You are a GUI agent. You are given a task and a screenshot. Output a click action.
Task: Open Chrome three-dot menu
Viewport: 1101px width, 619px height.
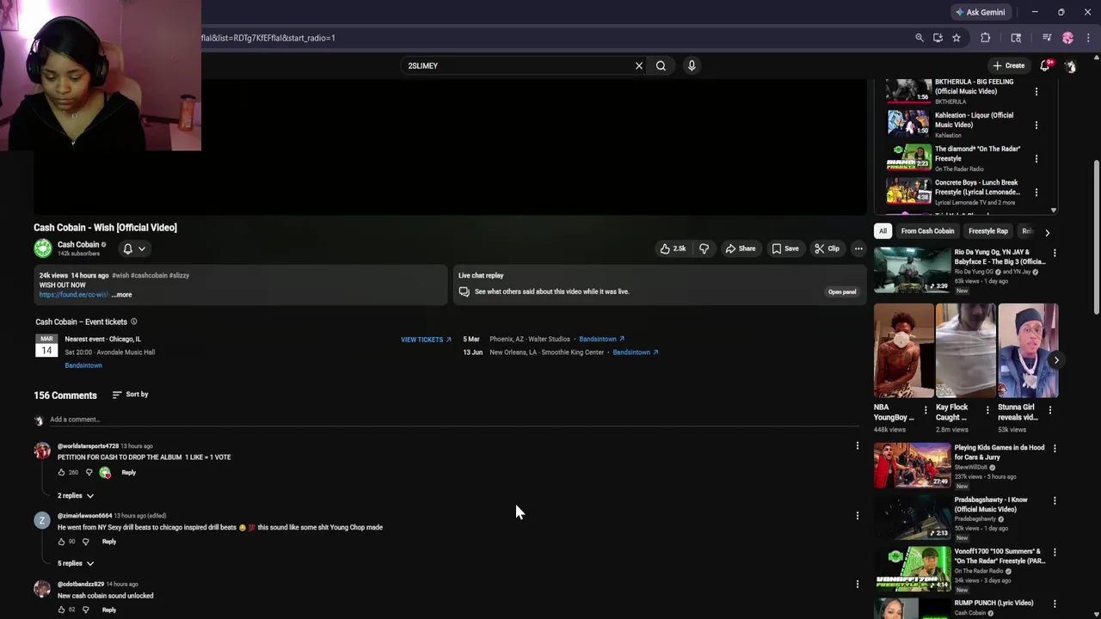[x=1089, y=38]
